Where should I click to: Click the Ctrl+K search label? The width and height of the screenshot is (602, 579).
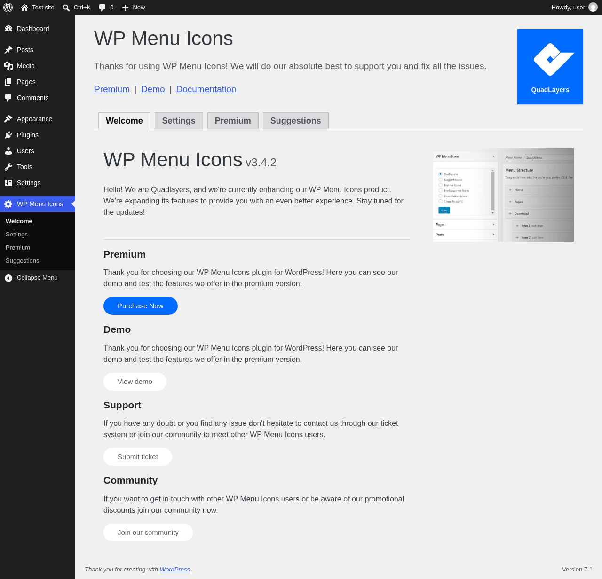tap(82, 8)
